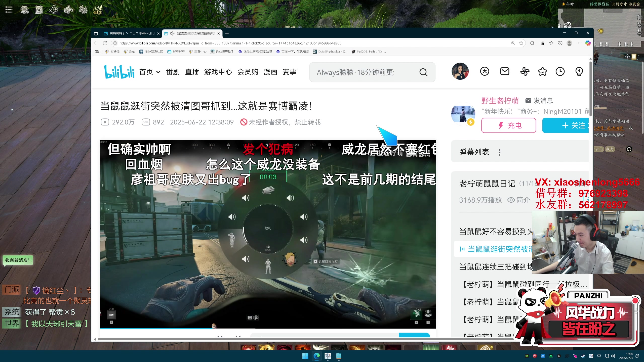Open the 弹幕列表 three-dot options menu

(x=500, y=152)
